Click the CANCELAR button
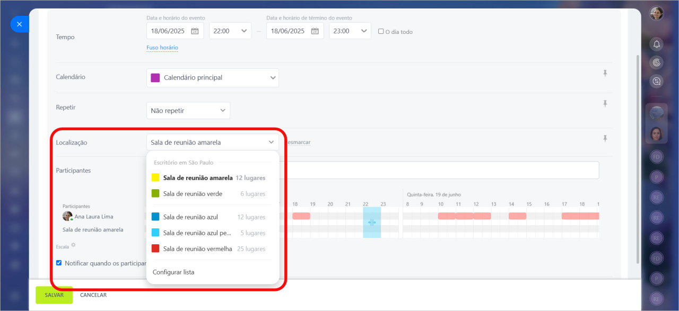Screen dimensions: 679x311 pos(93,295)
